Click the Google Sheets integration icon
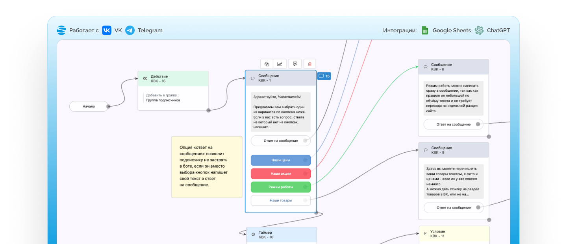The width and height of the screenshot is (567, 244). tap(425, 30)
